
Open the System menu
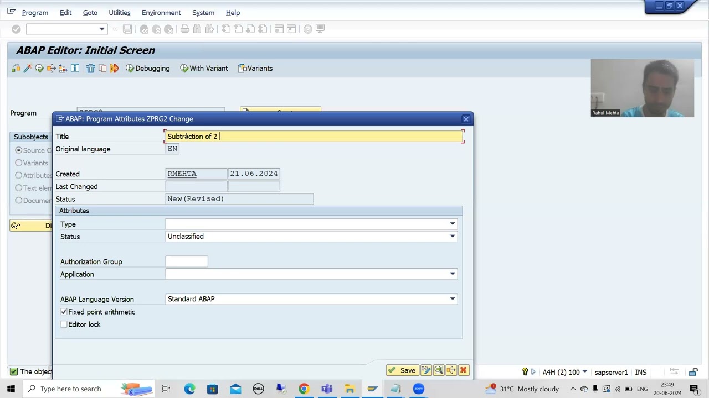[203, 12]
